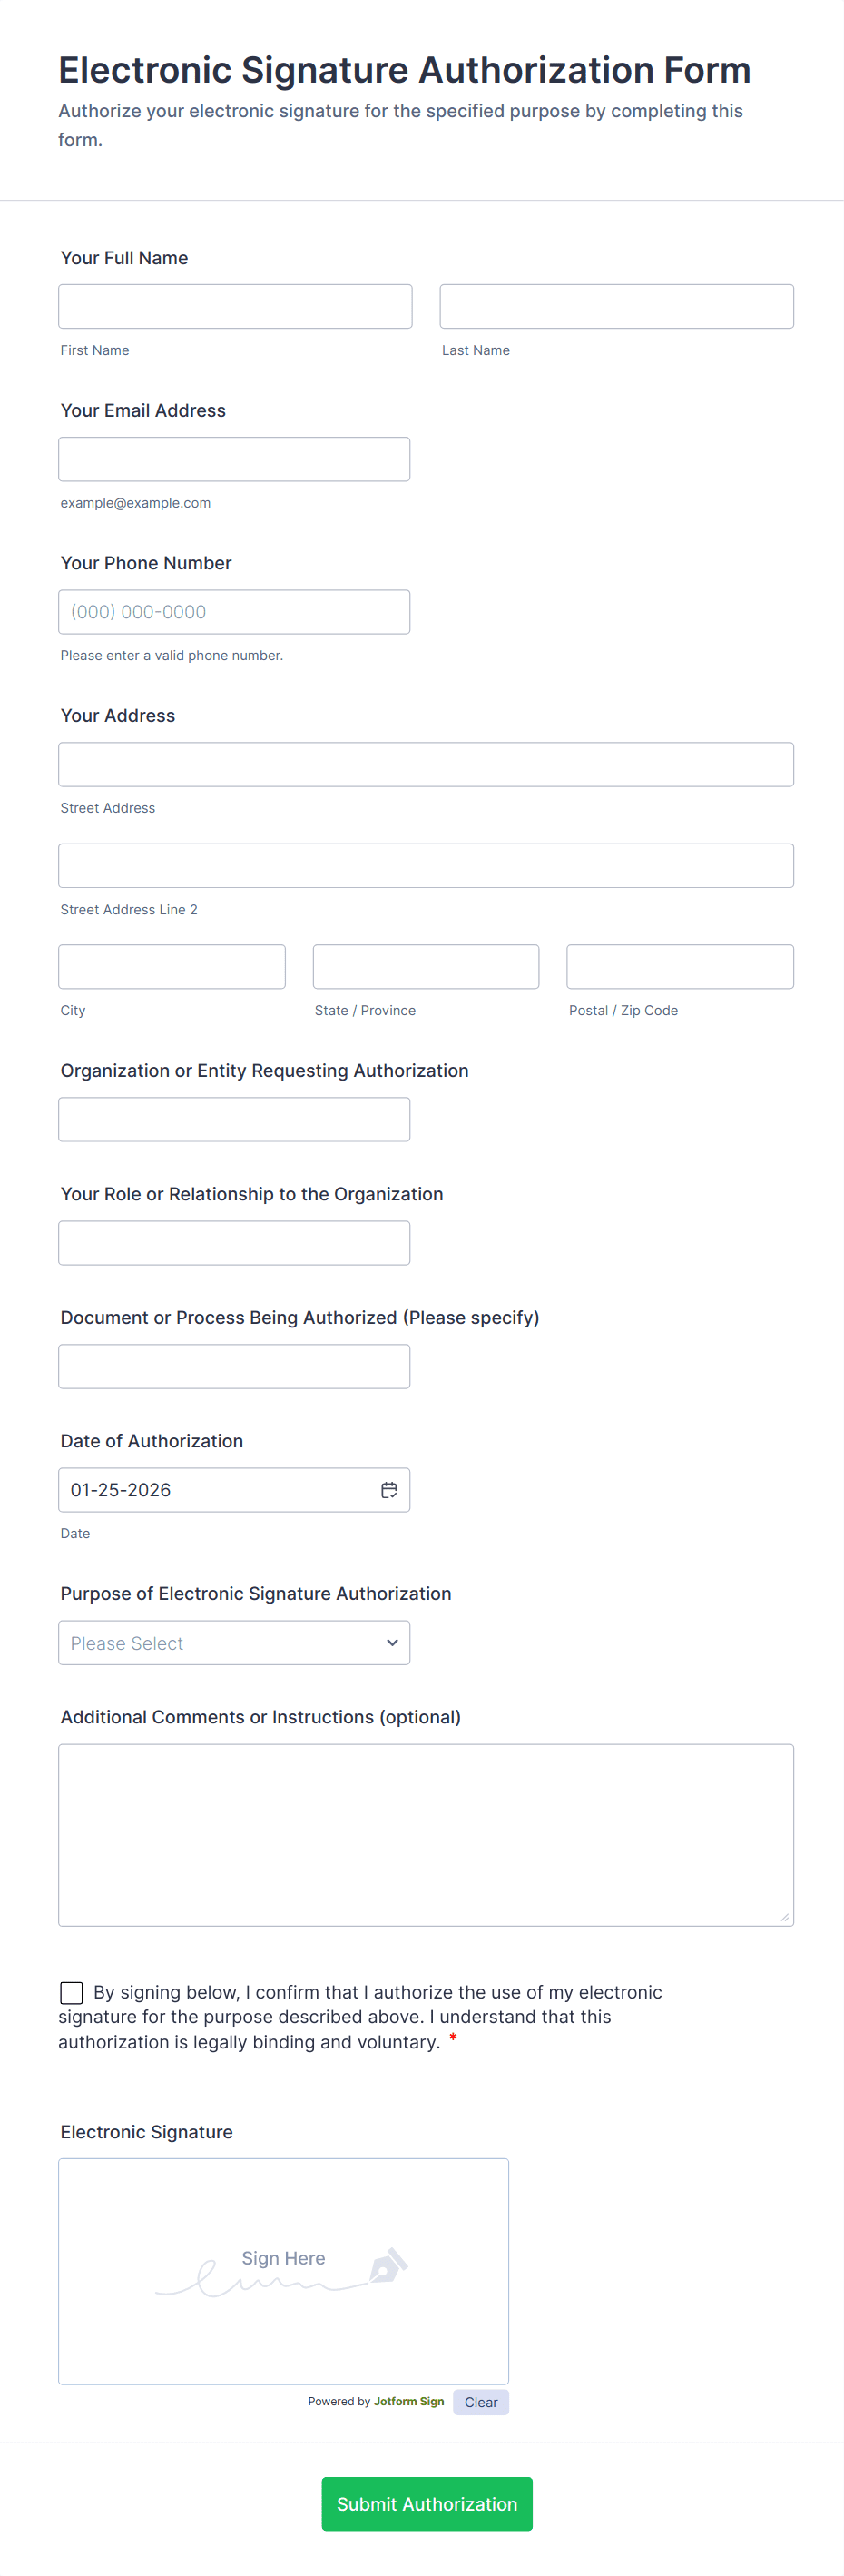Click the Submit Authorization button
The image size is (844, 2576).
click(427, 2504)
